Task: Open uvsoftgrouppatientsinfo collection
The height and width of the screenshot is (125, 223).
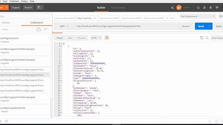Action: tap(25, 109)
